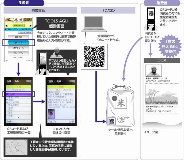184x160 pixels.
Task: Click the TOOLS AGLI 起動画面 callout title
Action: click(x=57, y=23)
